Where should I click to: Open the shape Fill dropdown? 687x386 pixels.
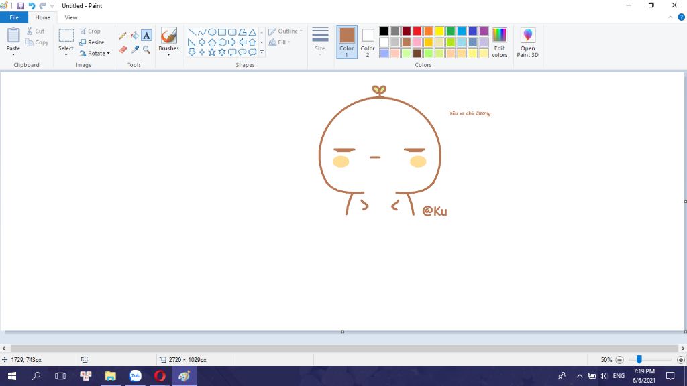point(280,42)
